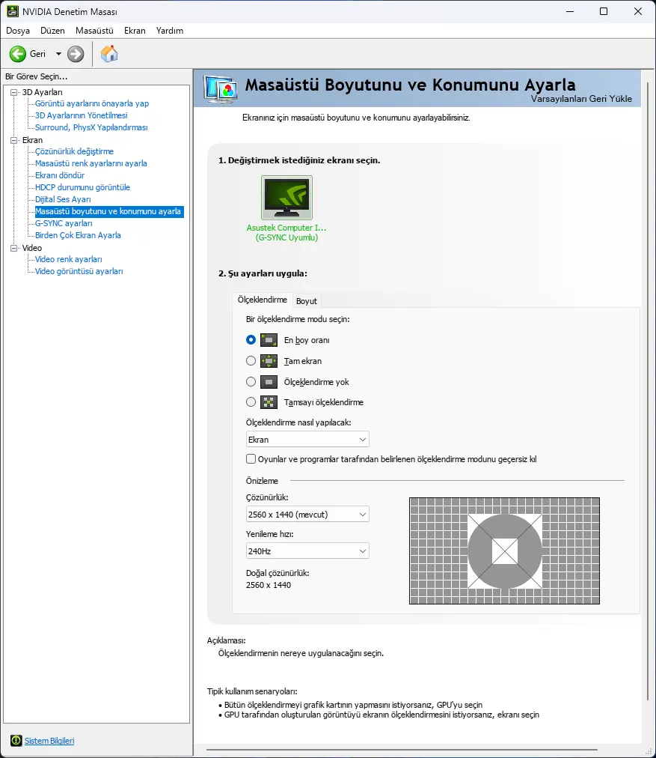Select Ölçeklendirme yok radio button
The image size is (656, 758).
(x=251, y=382)
